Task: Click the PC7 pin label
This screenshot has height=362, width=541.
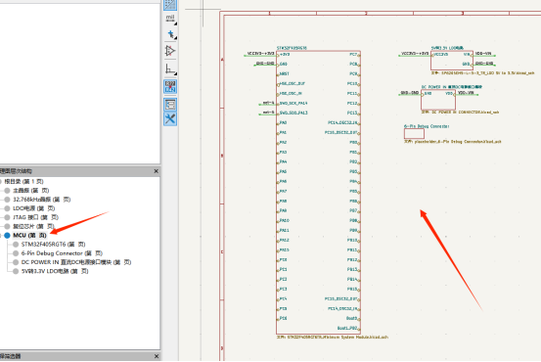Action: click(x=353, y=54)
